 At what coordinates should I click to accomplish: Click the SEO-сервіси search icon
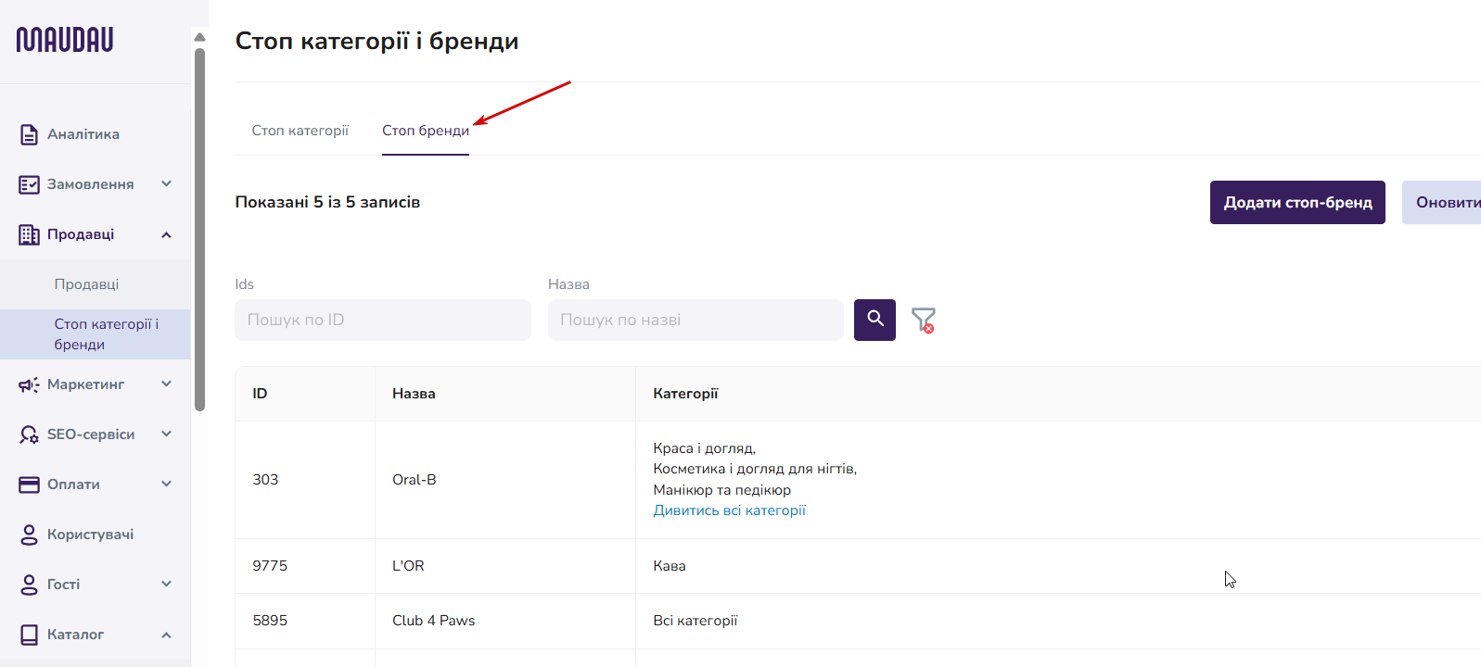[x=29, y=434]
